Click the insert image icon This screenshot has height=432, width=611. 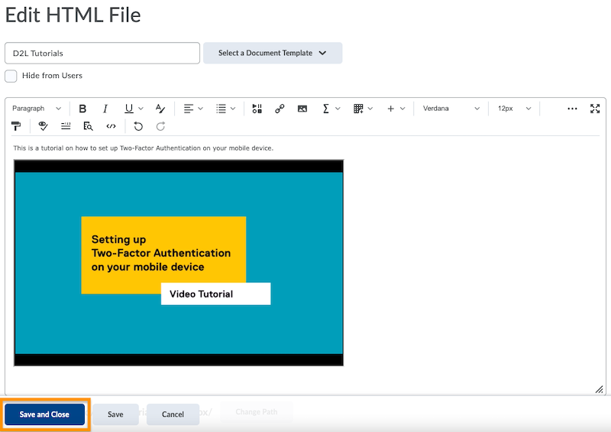[302, 109]
